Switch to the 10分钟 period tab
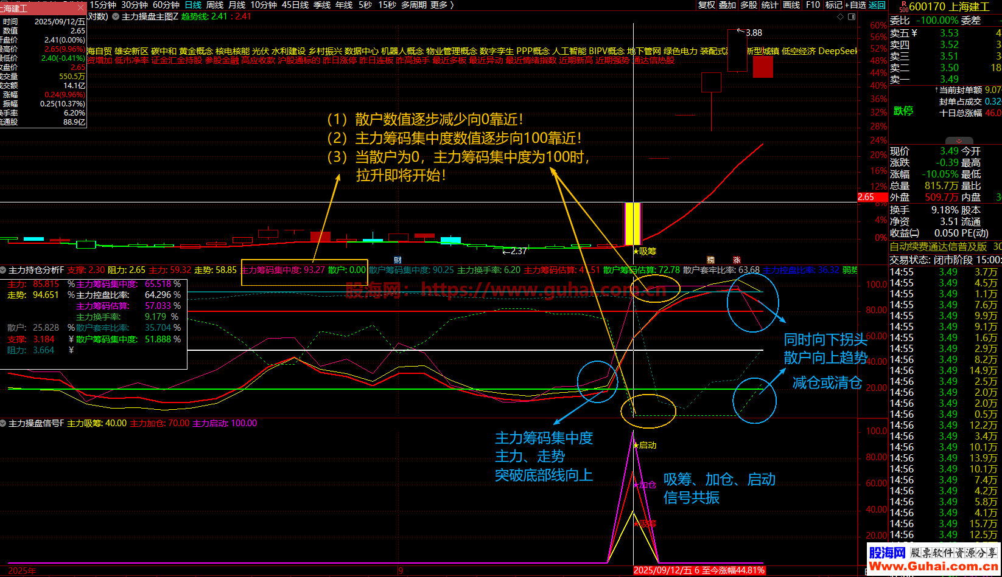Screen dimensions: 1002x577 264,5
